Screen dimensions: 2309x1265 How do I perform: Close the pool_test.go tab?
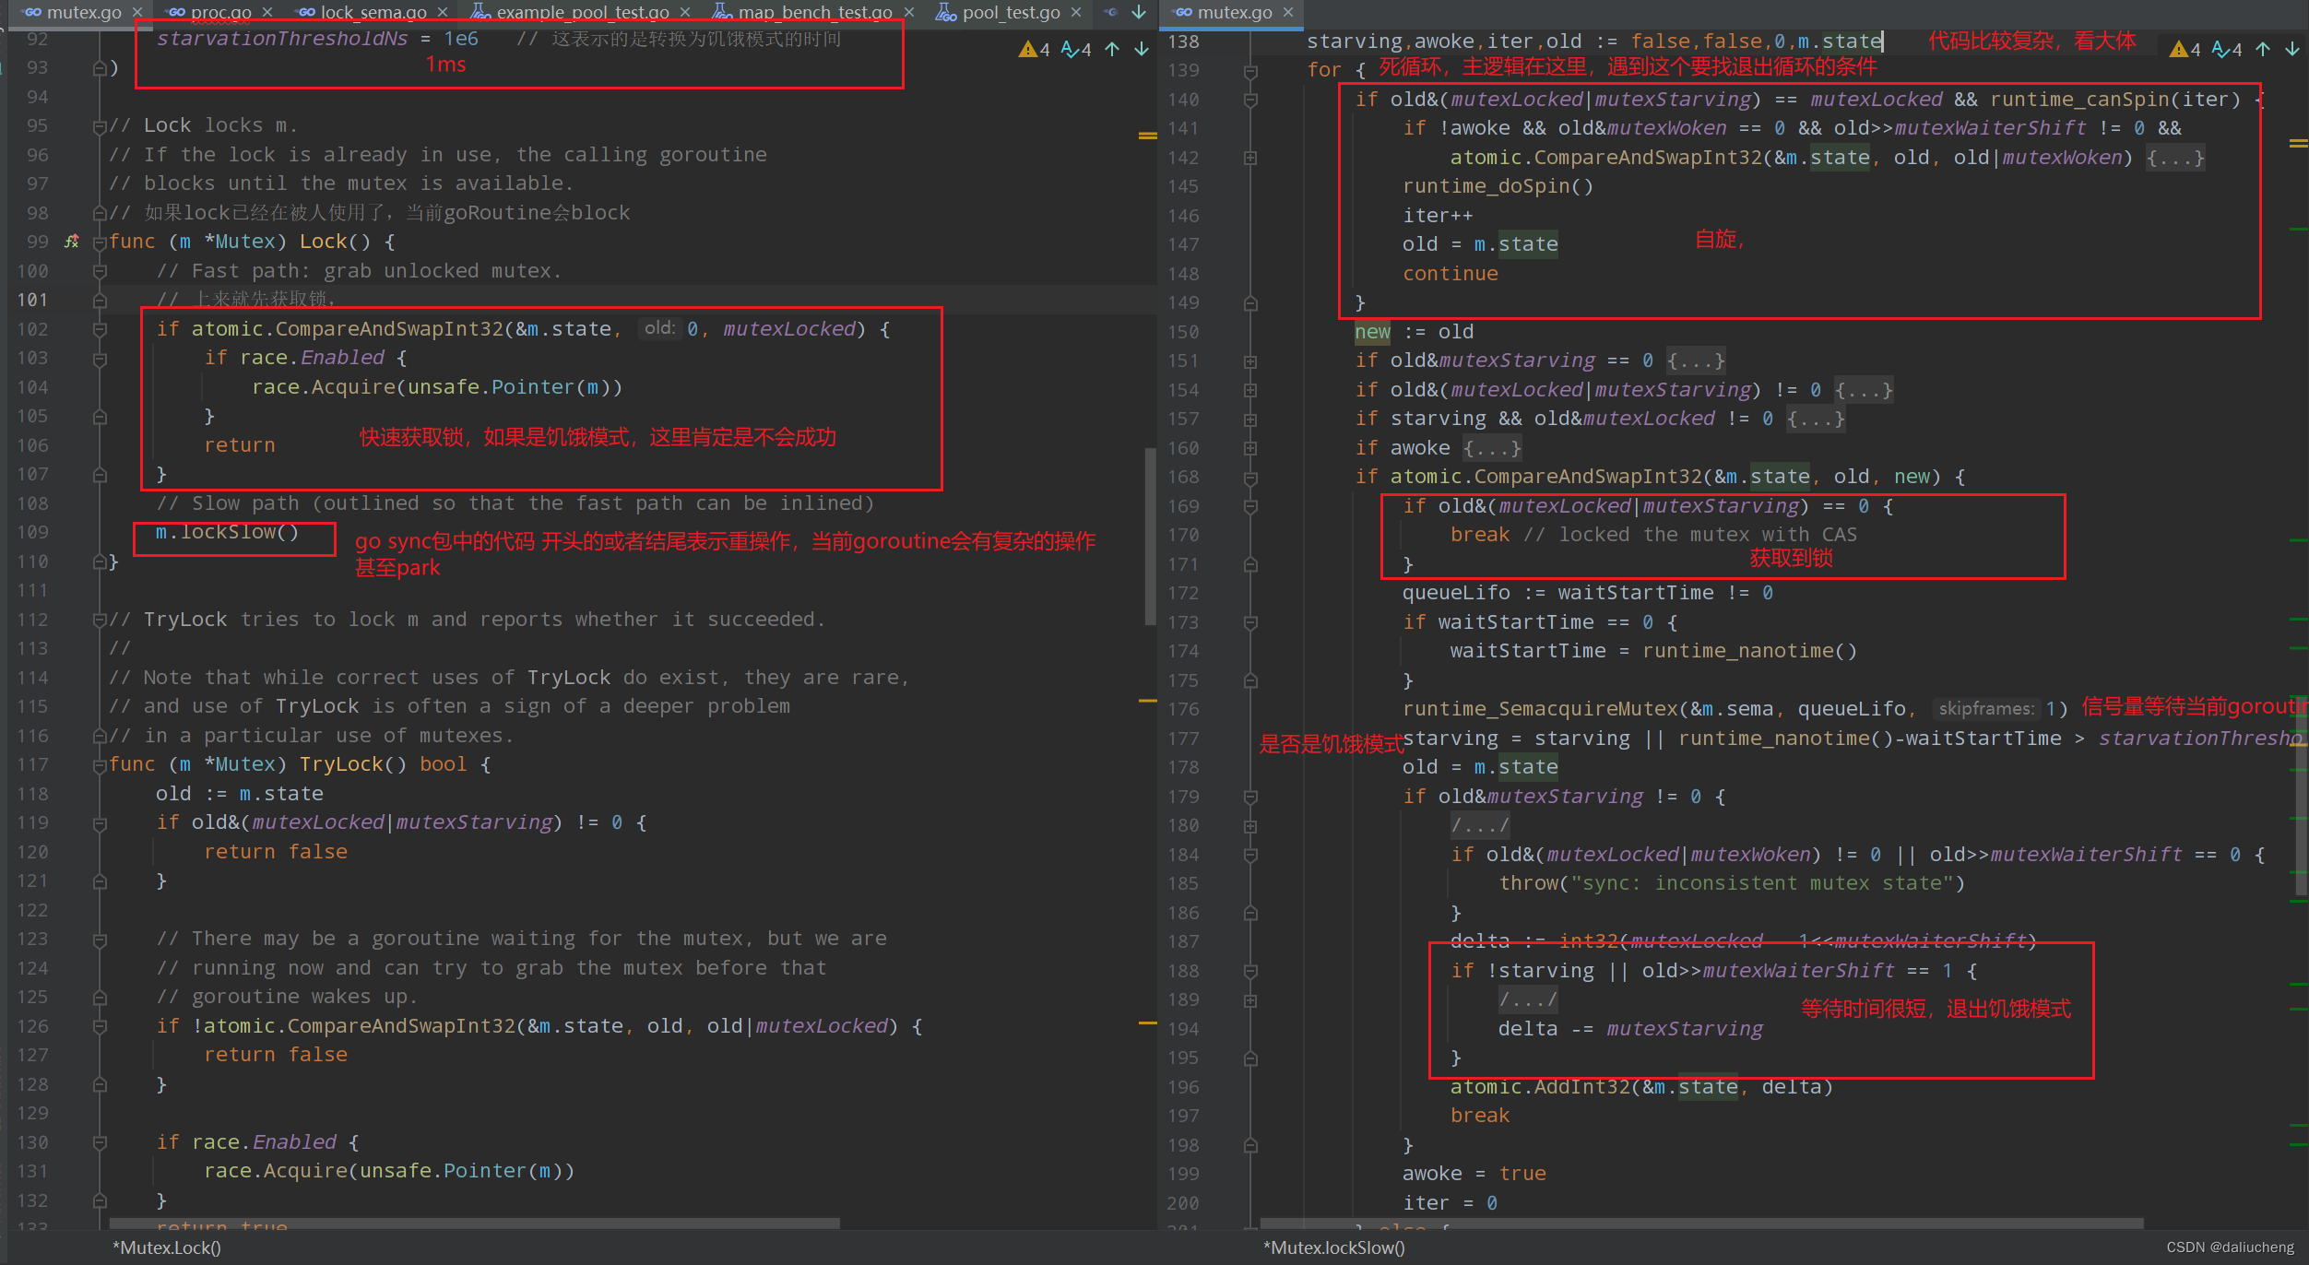[1076, 12]
